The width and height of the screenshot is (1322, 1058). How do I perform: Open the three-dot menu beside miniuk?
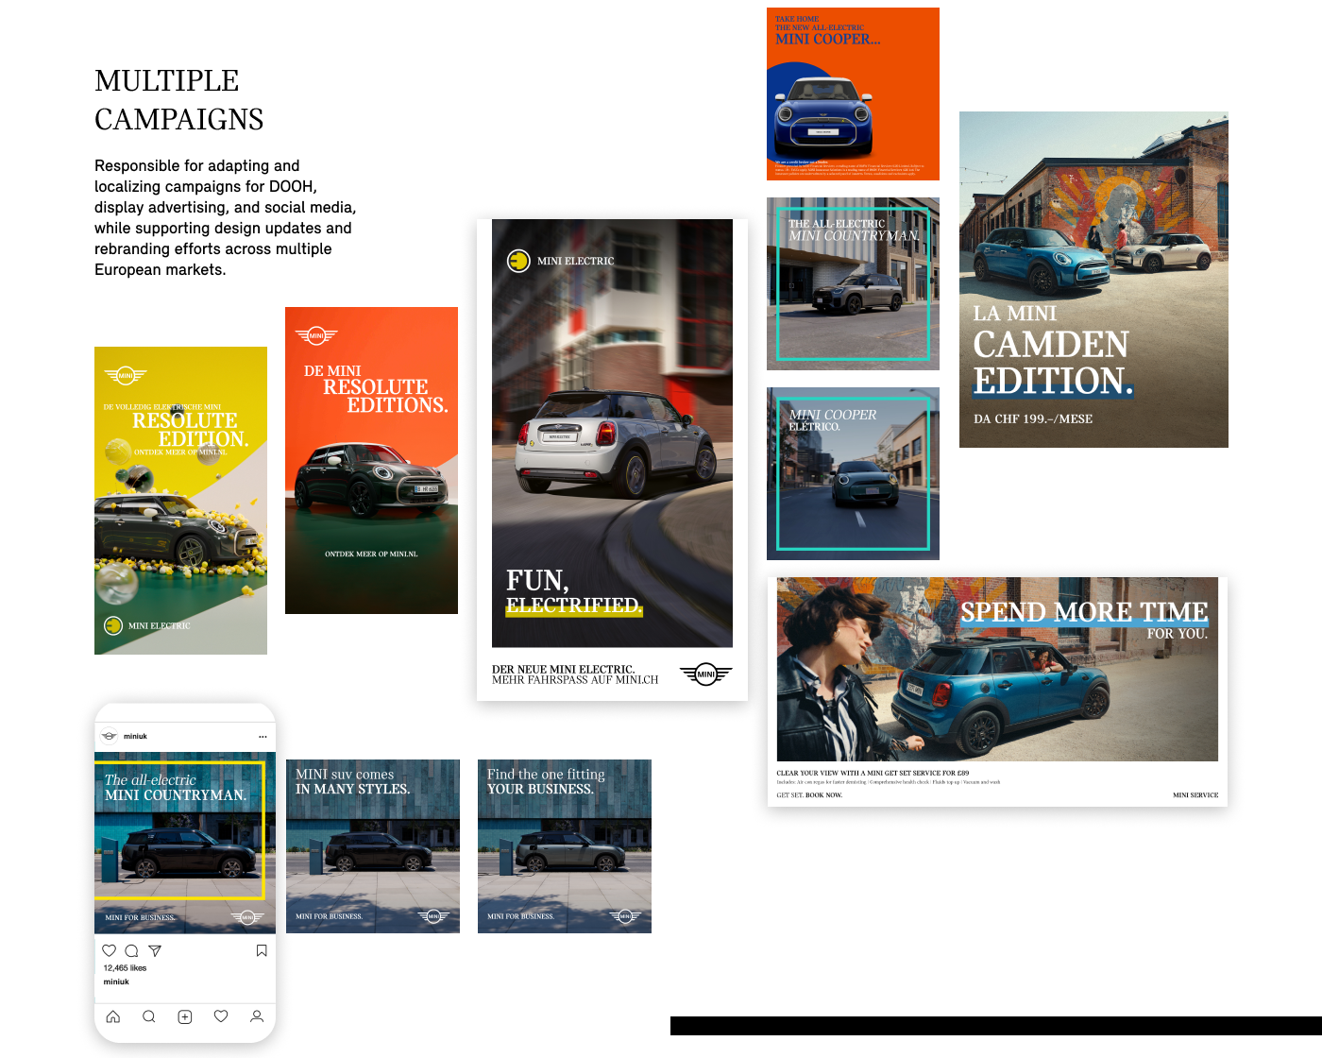pyautogui.click(x=263, y=736)
